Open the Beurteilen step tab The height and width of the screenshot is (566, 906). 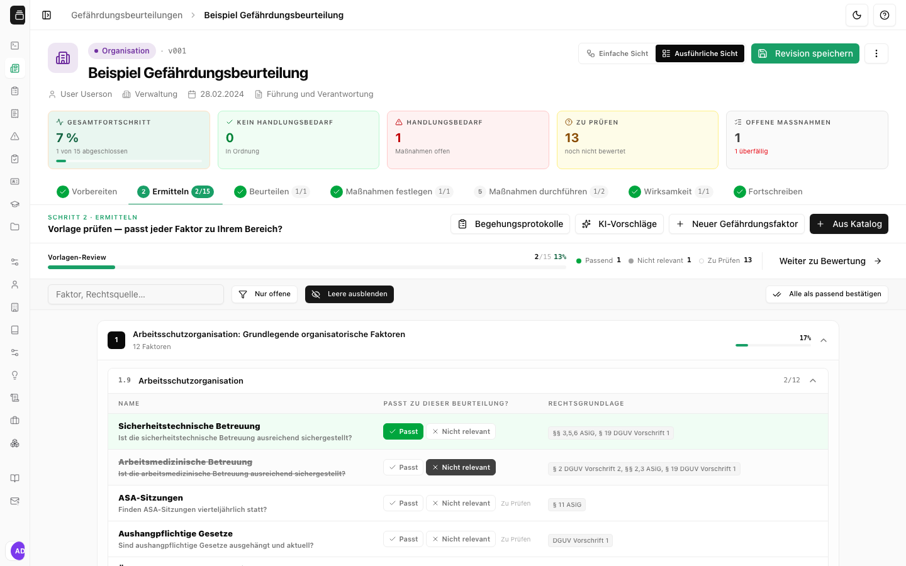point(272,192)
